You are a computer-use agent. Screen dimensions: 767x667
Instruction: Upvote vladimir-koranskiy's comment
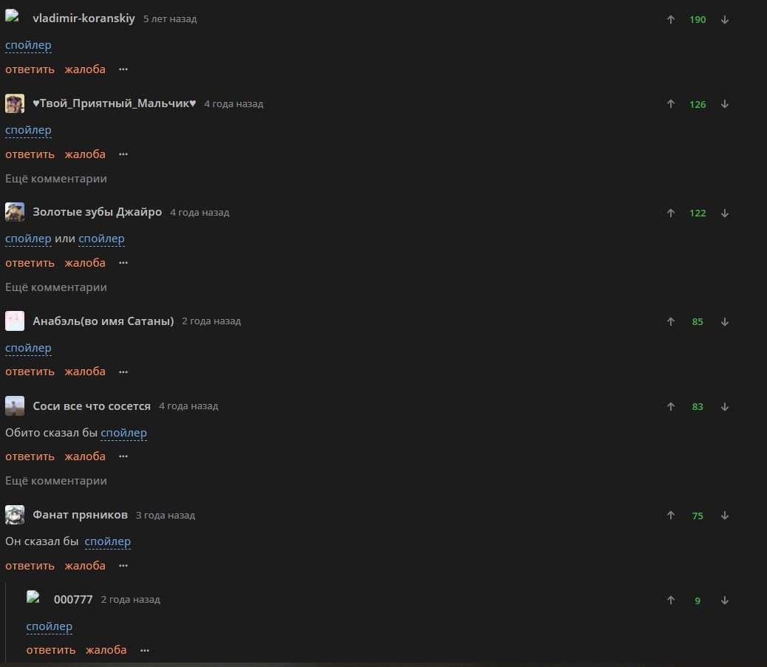click(x=671, y=19)
